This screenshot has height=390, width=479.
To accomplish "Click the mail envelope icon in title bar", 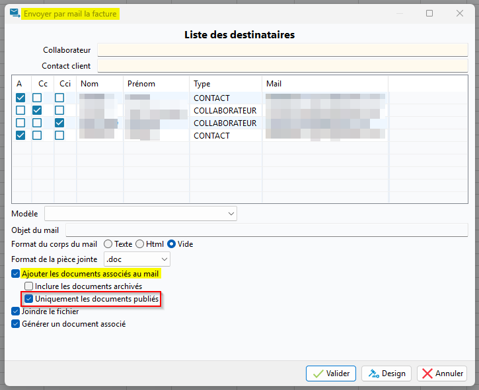I will click(x=15, y=13).
